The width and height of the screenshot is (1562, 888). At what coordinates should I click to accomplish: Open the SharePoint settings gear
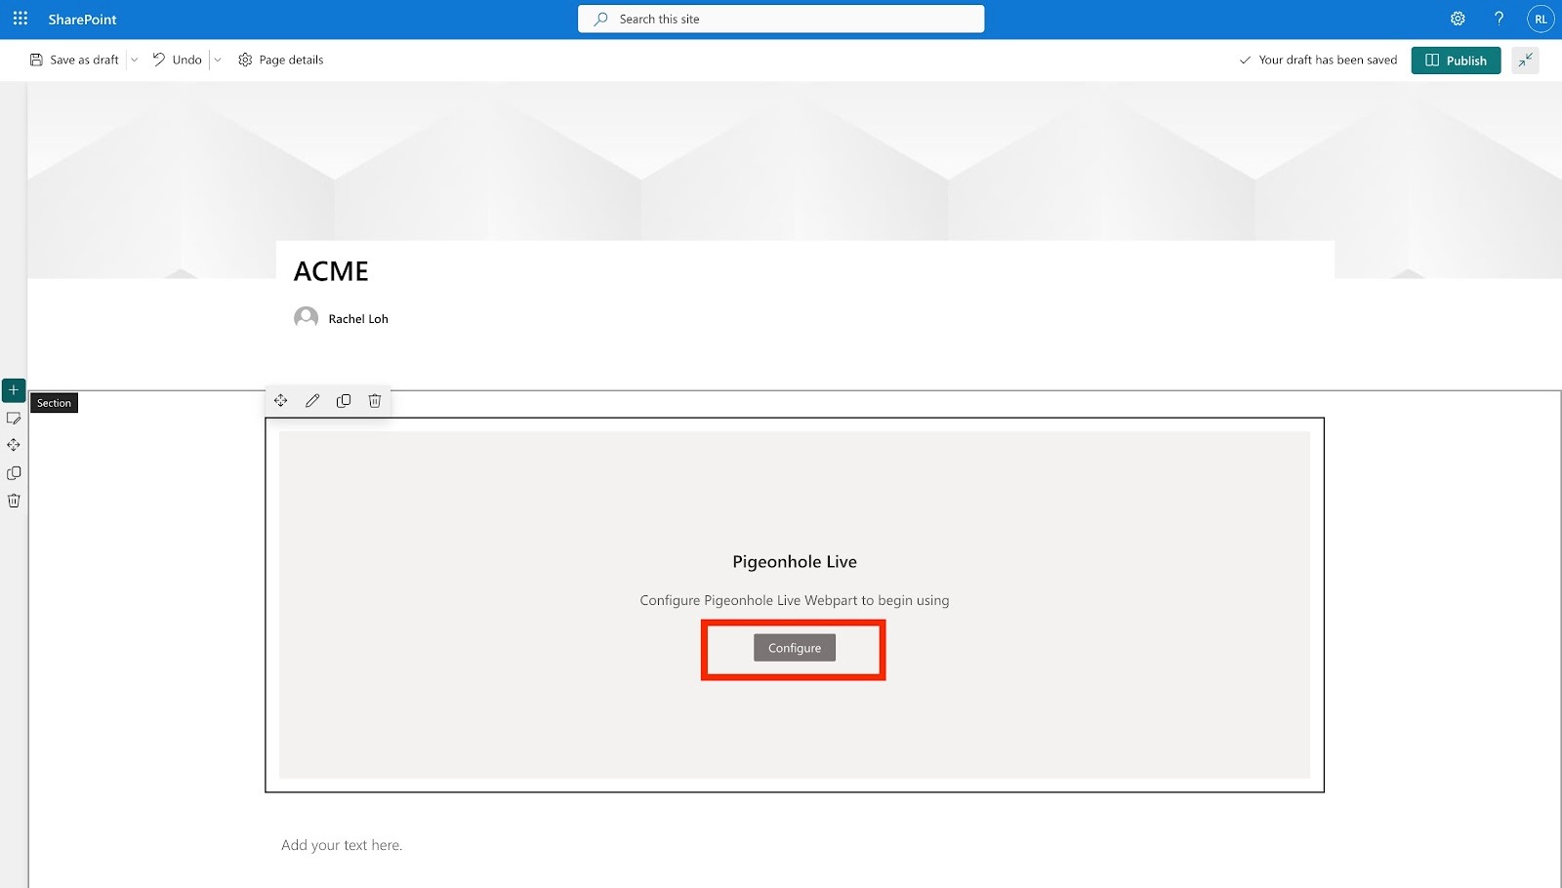click(x=1458, y=19)
